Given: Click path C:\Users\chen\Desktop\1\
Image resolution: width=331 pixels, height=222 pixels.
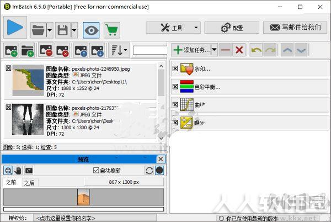Looking at the screenshot, I should [99, 82].
